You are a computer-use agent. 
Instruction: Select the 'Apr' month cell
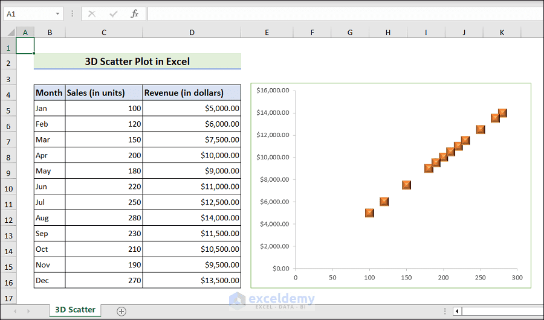coord(50,155)
